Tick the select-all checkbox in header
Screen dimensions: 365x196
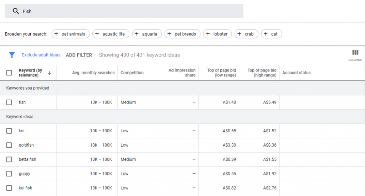click(x=9, y=73)
